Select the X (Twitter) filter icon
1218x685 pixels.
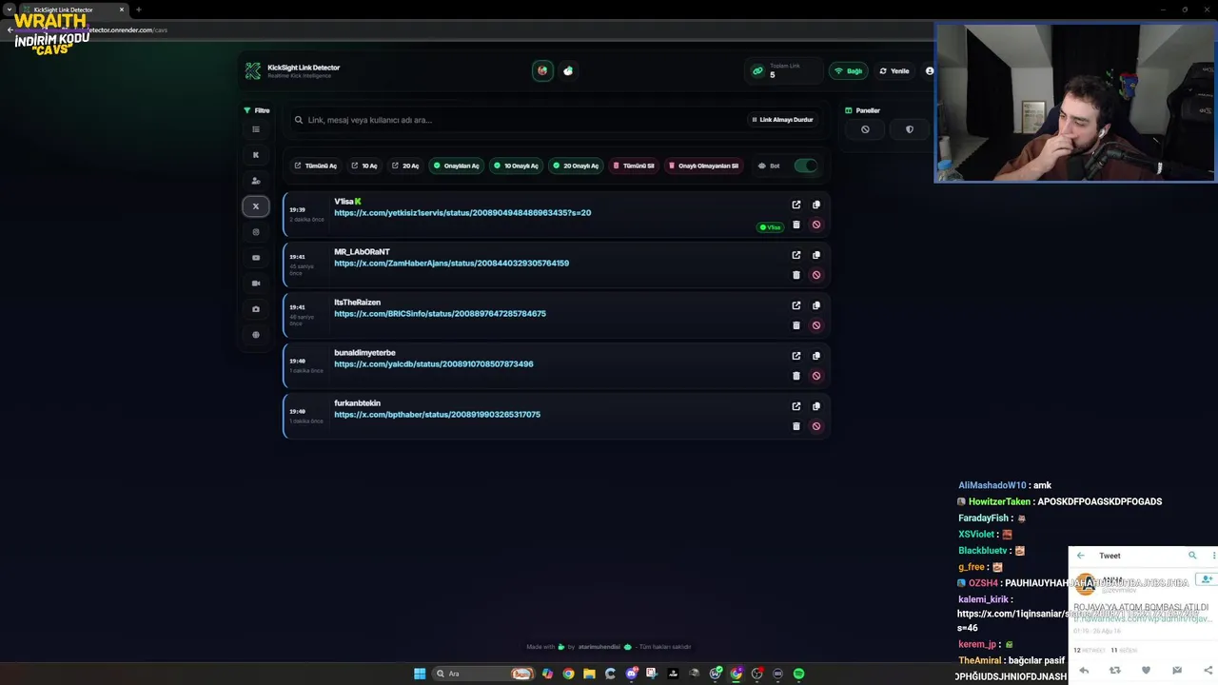tap(255, 206)
